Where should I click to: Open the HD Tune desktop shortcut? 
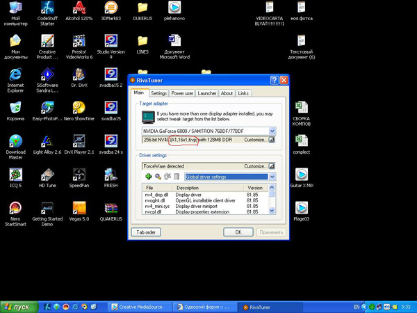pyautogui.click(x=47, y=174)
